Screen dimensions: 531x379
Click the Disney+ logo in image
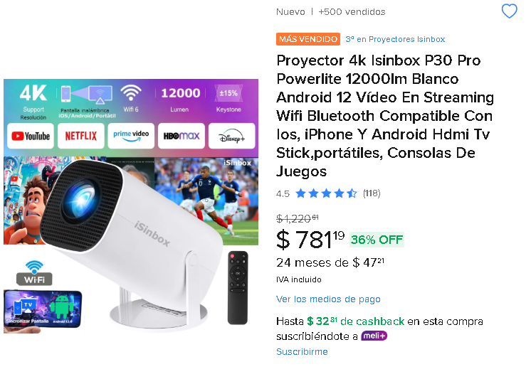pyautogui.click(x=231, y=136)
